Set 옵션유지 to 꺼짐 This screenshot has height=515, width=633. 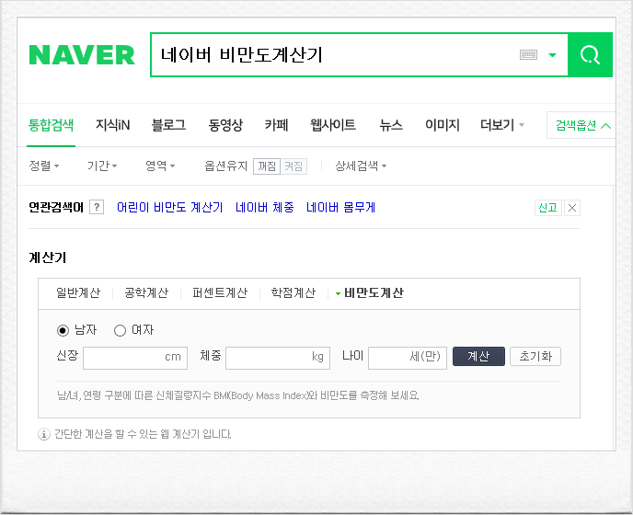click(267, 166)
